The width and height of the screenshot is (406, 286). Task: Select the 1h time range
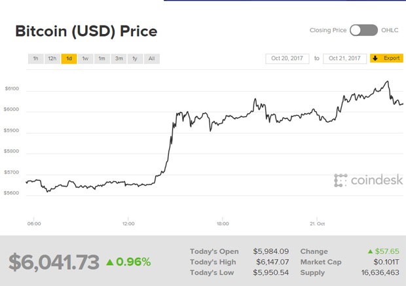click(35, 59)
